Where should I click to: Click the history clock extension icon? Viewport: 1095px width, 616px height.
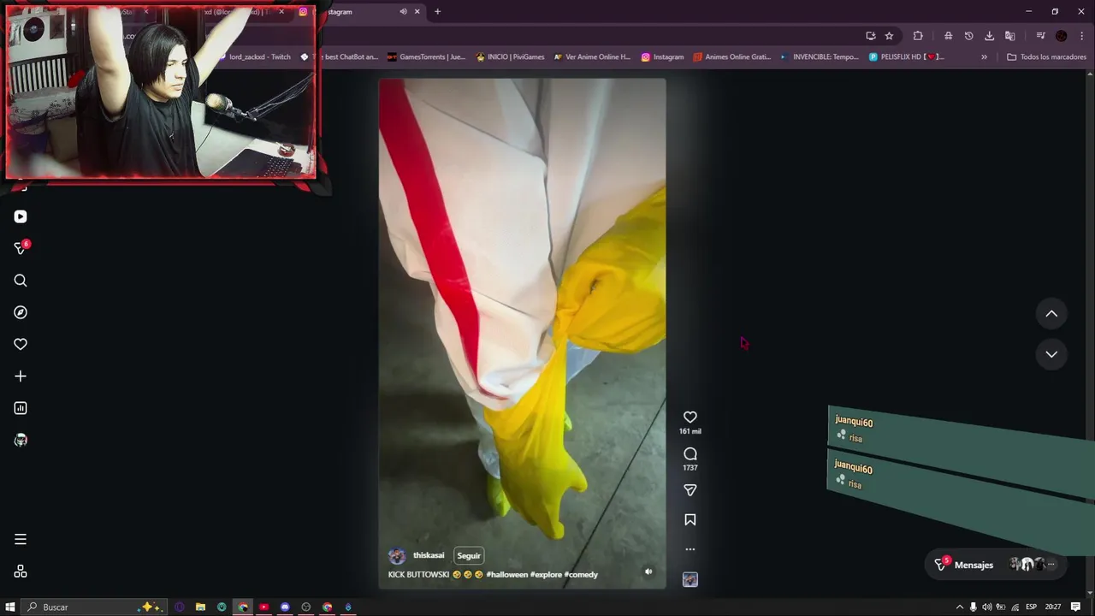968,36
